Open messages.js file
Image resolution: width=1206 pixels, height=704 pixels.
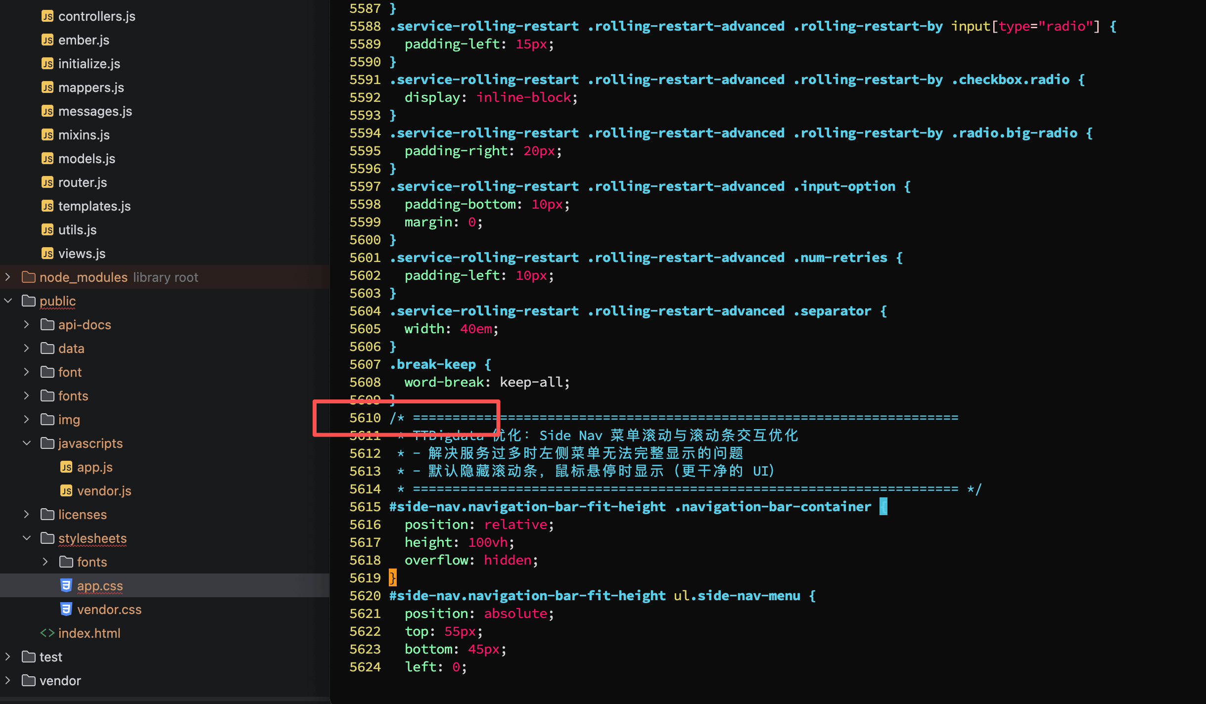95,111
